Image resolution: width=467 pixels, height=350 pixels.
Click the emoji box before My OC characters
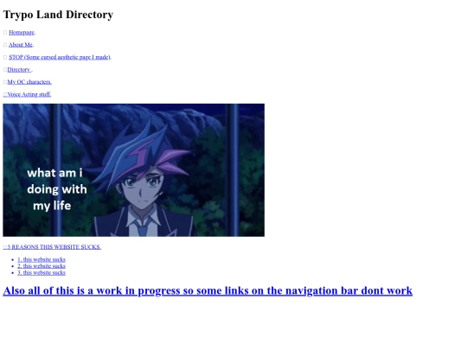pyautogui.click(x=5, y=82)
